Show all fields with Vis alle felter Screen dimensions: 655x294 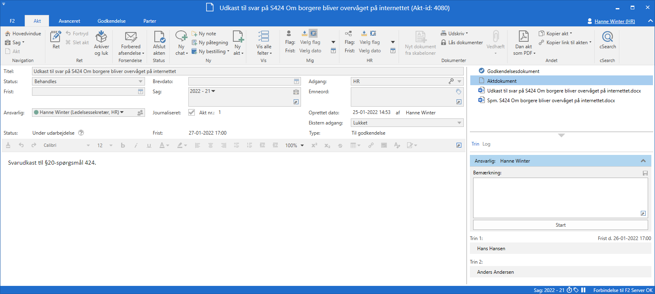(x=264, y=43)
